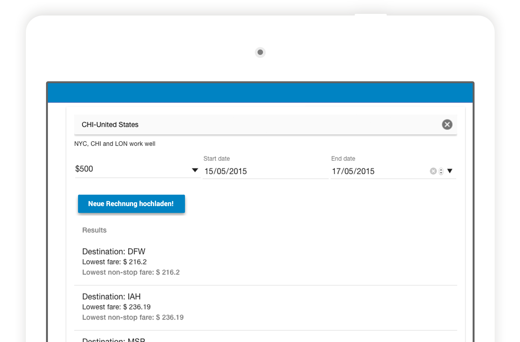
Task: Click the Results heading
Action: tap(94, 230)
